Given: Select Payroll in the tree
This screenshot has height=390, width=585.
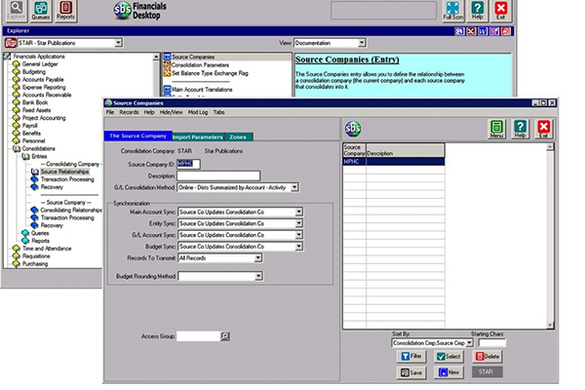Looking at the screenshot, I should click(x=29, y=126).
